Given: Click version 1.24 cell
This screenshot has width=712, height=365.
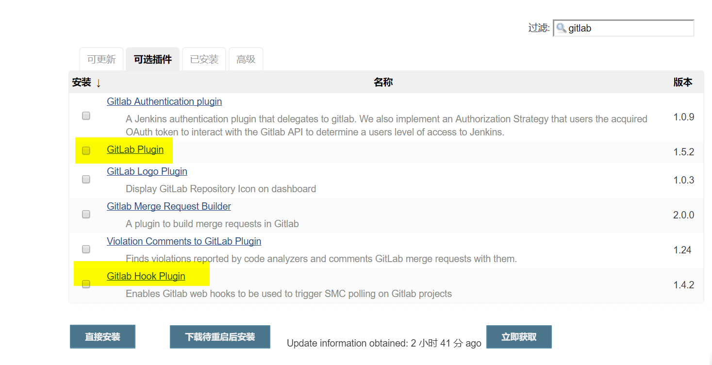Looking at the screenshot, I should coord(682,250).
